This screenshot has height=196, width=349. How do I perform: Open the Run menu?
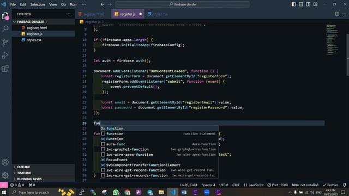[73, 4]
